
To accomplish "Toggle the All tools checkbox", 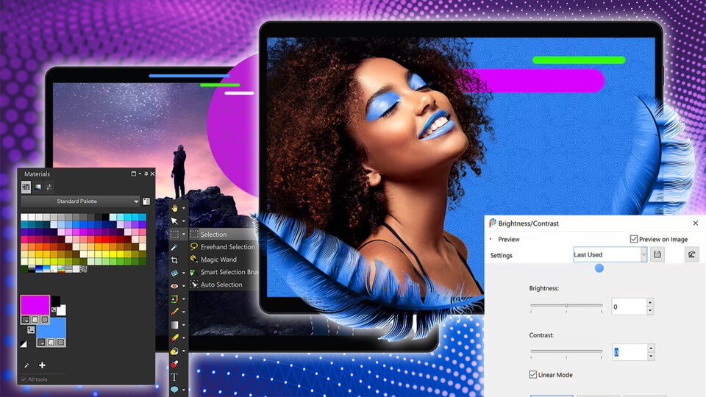I will click(24, 379).
